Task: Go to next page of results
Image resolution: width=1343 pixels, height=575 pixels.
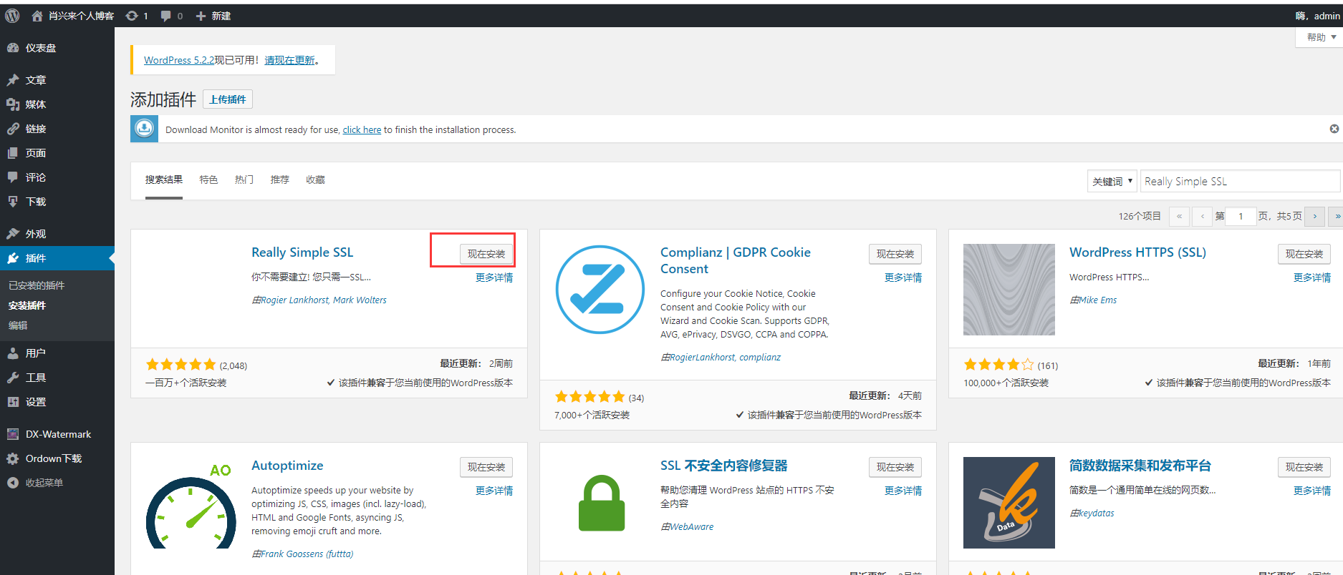Action: point(1314,216)
